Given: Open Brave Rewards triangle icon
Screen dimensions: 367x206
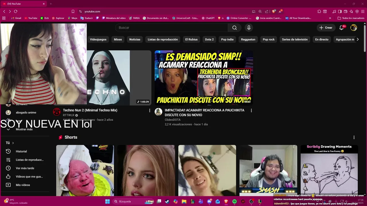Looking at the screenshot, I should pyautogui.click(x=280, y=11).
